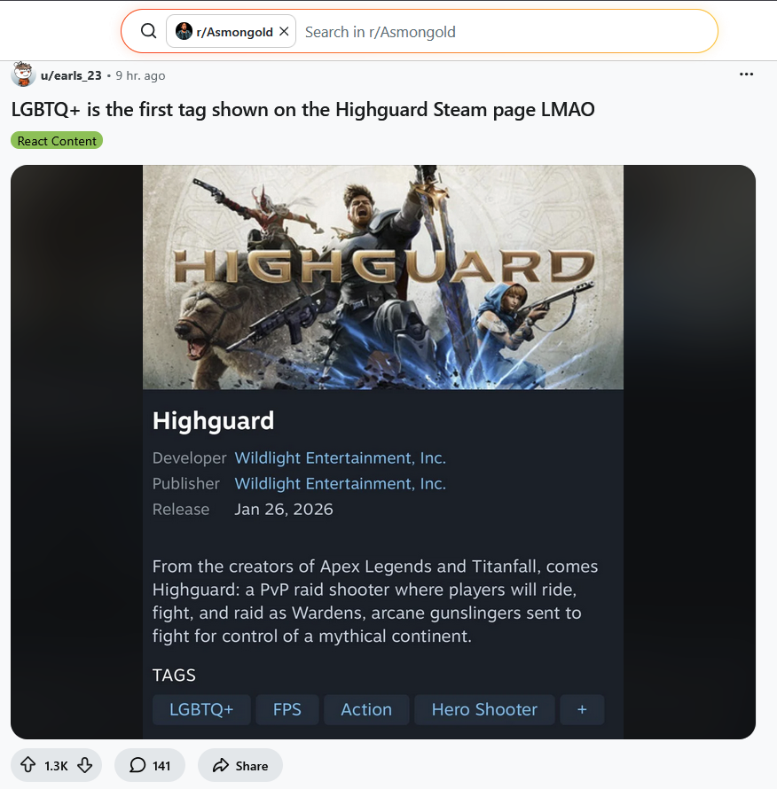Image resolution: width=777 pixels, height=789 pixels.
Task: Open the post's three-dot options menu
Action: click(x=746, y=74)
